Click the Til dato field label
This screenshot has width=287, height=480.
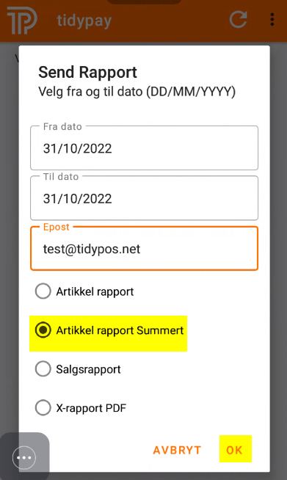click(61, 177)
